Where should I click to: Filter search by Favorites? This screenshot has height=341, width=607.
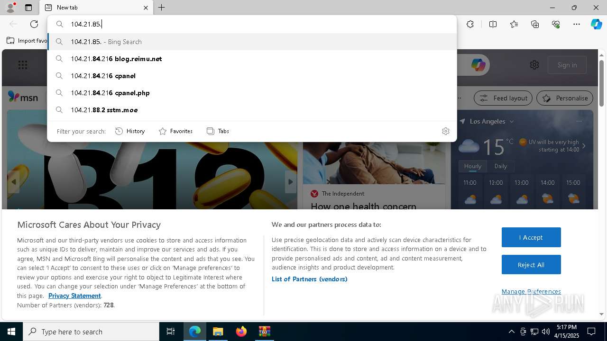175,131
